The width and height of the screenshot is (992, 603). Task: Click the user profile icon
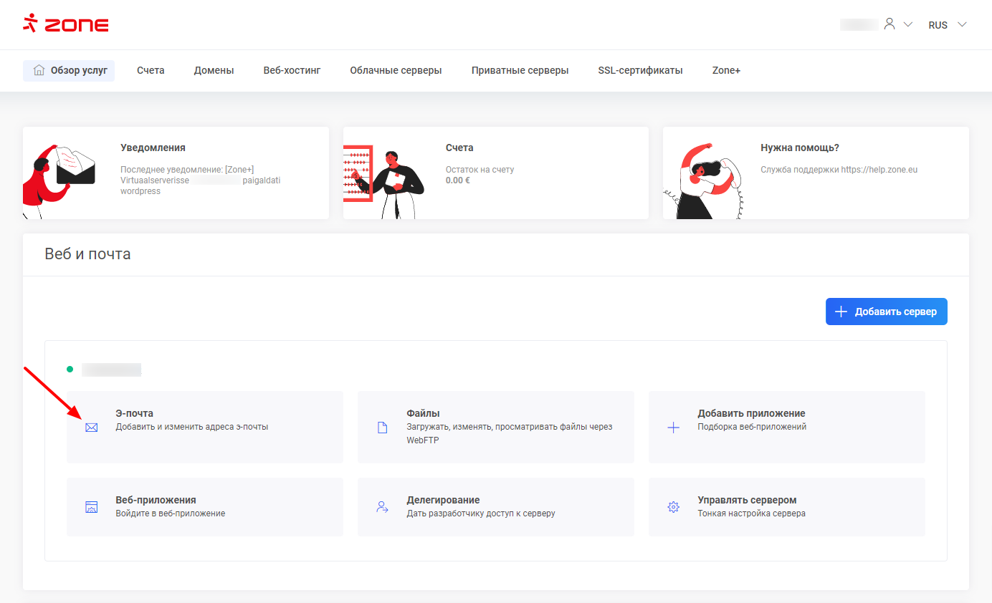pyautogui.click(x=890, y=24)
